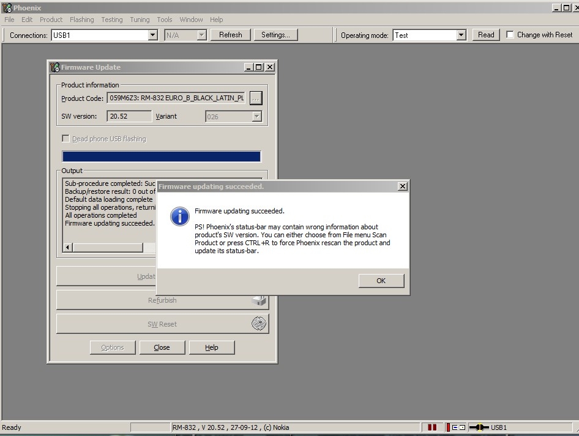Click the connection panel icon in status bar

[x=455, y=427]
